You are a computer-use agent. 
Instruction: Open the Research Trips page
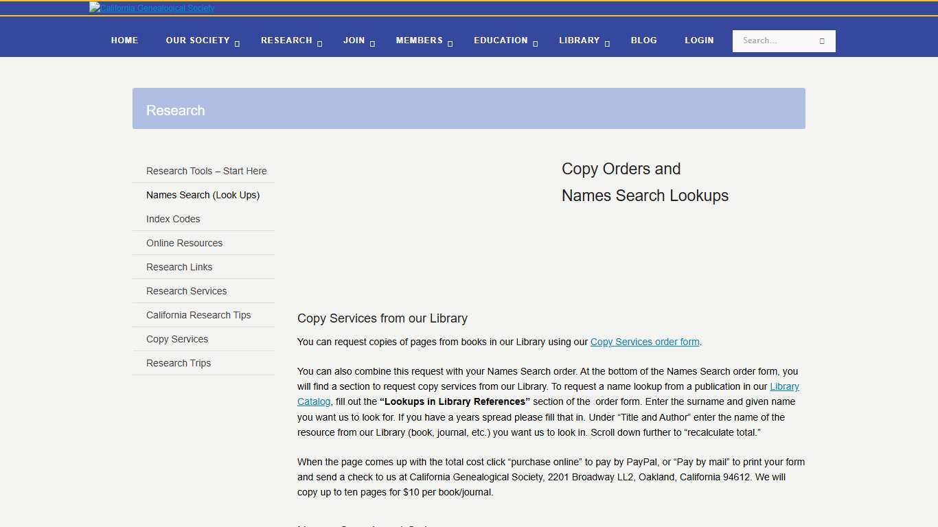(179, 363)
